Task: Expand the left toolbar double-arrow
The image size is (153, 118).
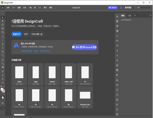Action: point(3,13)
